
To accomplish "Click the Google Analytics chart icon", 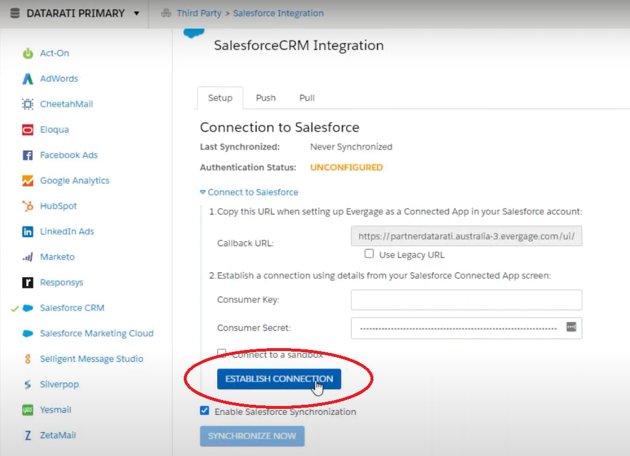I will 27,181.
